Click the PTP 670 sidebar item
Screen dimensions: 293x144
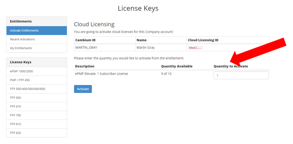coord(15,106)
